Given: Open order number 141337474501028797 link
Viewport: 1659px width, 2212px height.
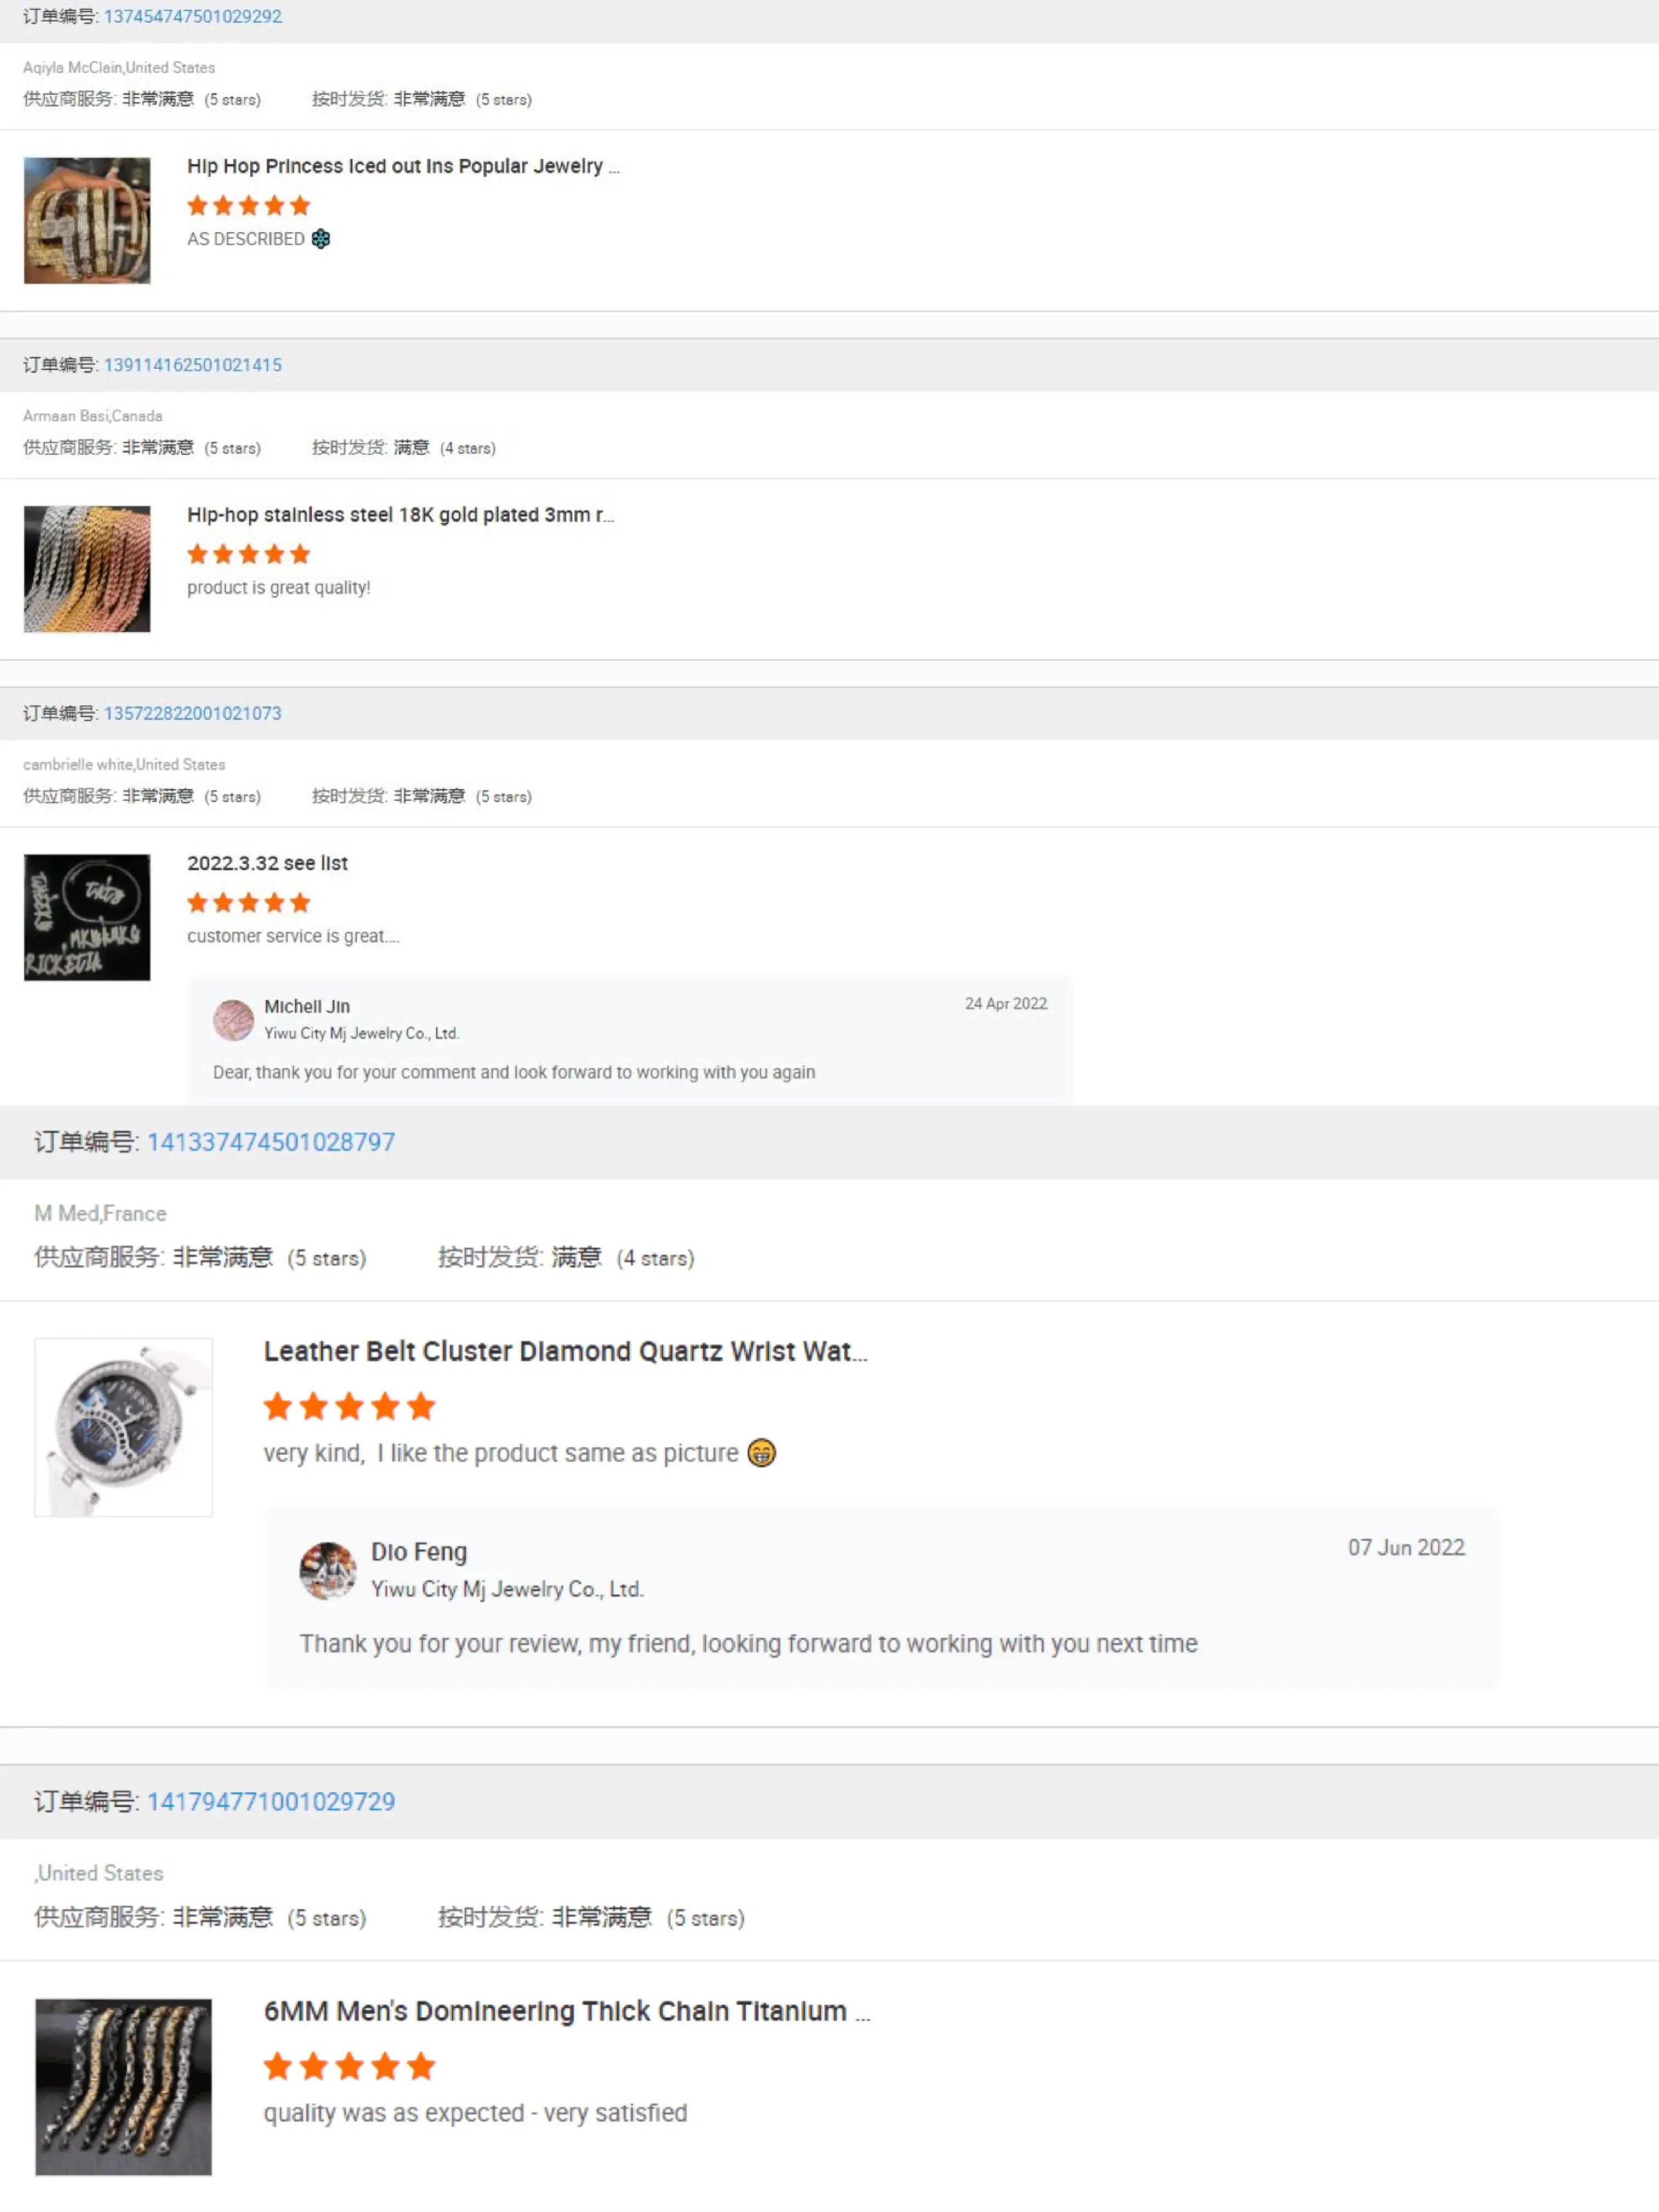Looking at the screenshot, I should (x=271, y=1142).
